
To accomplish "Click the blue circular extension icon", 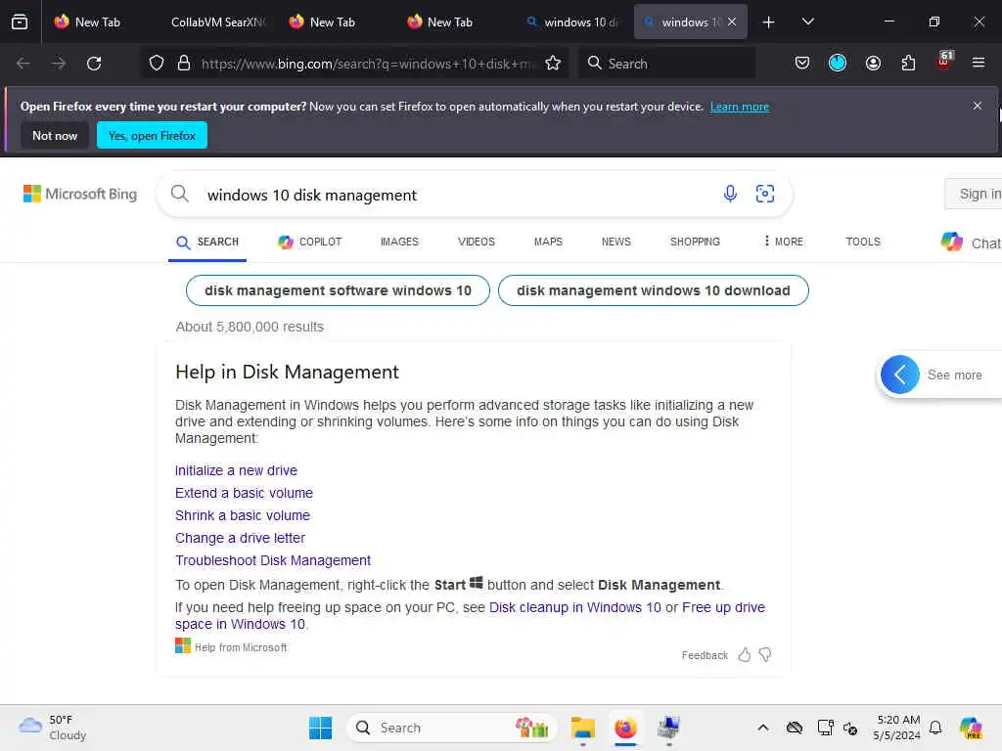I will pos(838,63).
